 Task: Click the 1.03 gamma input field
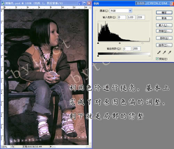point(131,17)
